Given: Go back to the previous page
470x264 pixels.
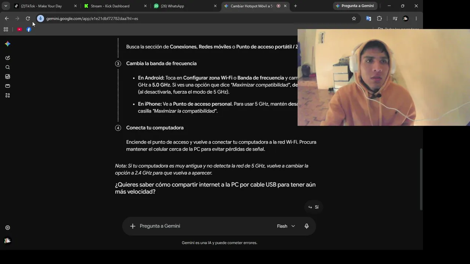Looking at the screenshot, I should [7, 18].
